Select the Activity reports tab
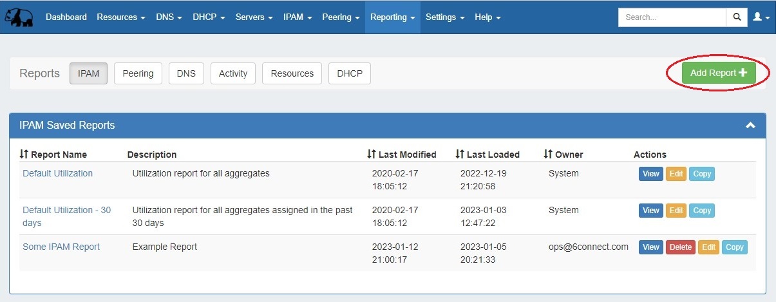The image size is (776, 302). tap(233, 73)
